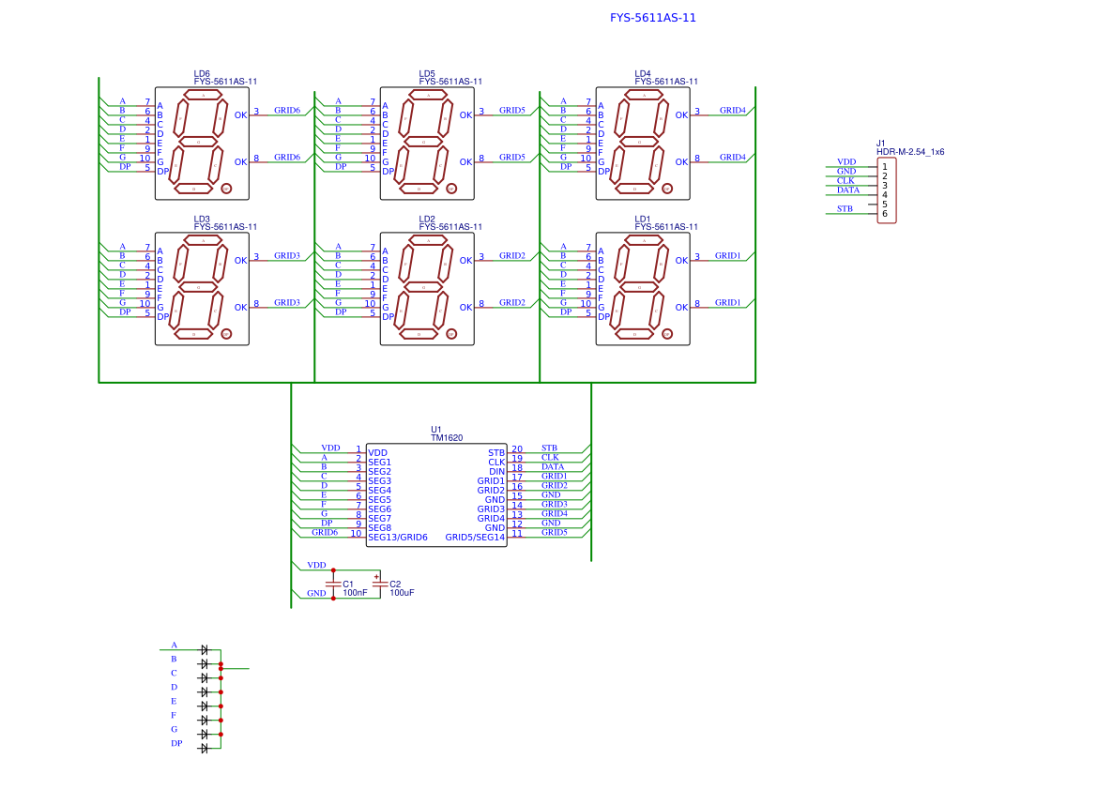Image resolution: width=1097 pixels, height=805 pixels.
Task: Click the LD2 reference designator text
Action: pyautogui.click(x=427, y=218)
